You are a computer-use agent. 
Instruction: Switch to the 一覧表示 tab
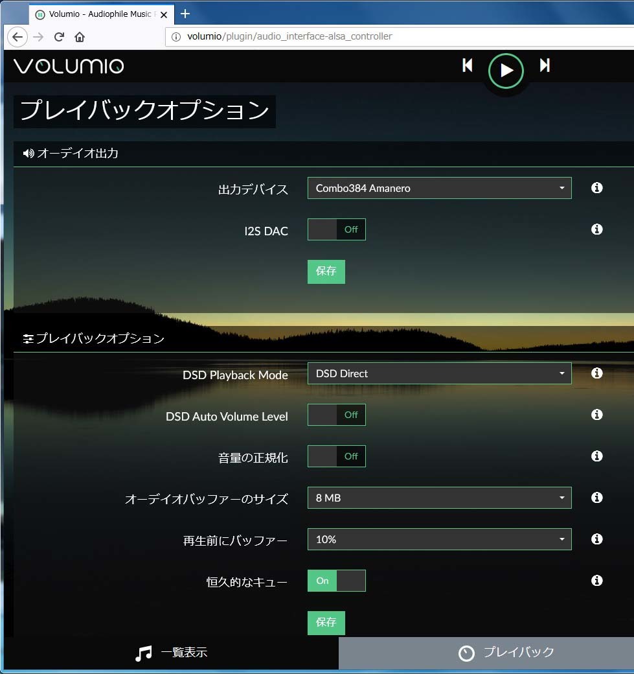171,653
